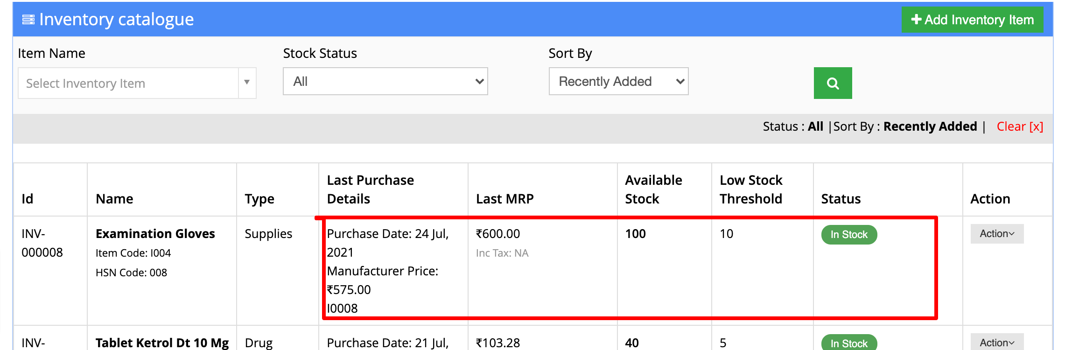Open the Stock Status dropdown
1065x350 pixels.
[385, 81]
